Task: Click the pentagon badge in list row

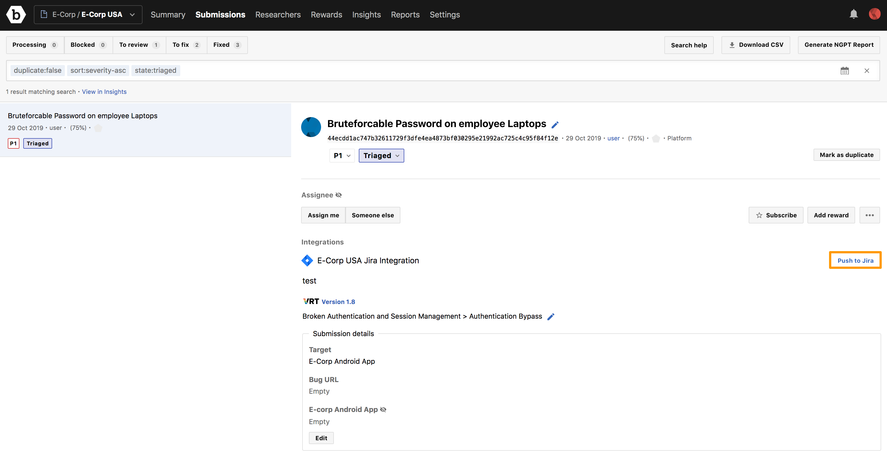Action: pos(98,128)
